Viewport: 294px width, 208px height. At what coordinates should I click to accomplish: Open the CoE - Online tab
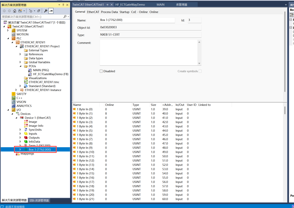click(139, 12)
